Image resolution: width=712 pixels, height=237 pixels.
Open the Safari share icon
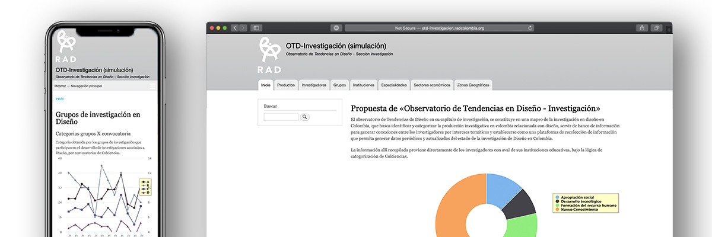click(x=643, y=28)
